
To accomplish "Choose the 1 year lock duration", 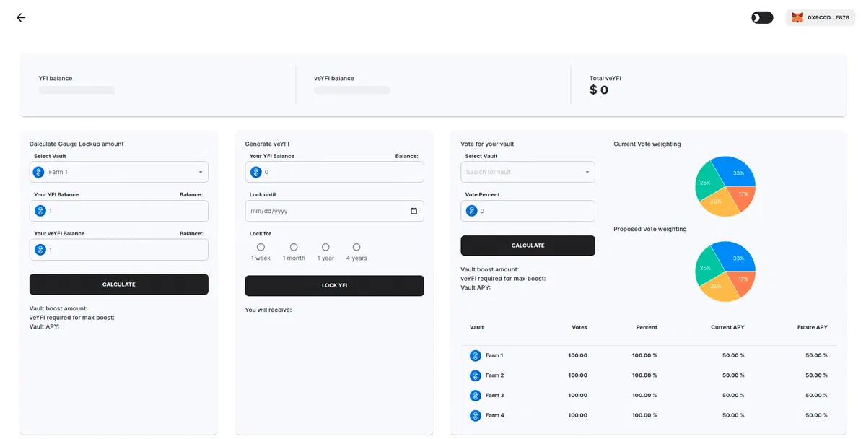I will click(325, 247).
